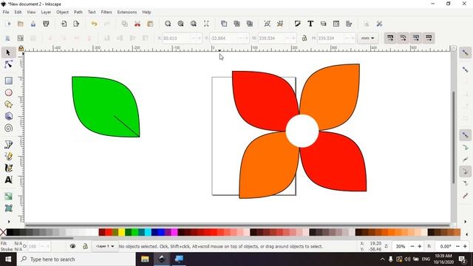Click the no-paint X swatch
Screen dimensions: 473x266
[x=3, y=232]
